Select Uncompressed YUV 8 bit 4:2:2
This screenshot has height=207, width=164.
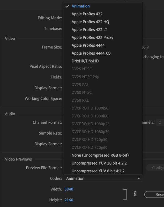103,171
